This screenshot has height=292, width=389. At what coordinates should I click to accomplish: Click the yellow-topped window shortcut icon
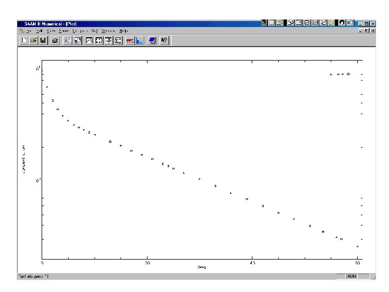(272, 23)
